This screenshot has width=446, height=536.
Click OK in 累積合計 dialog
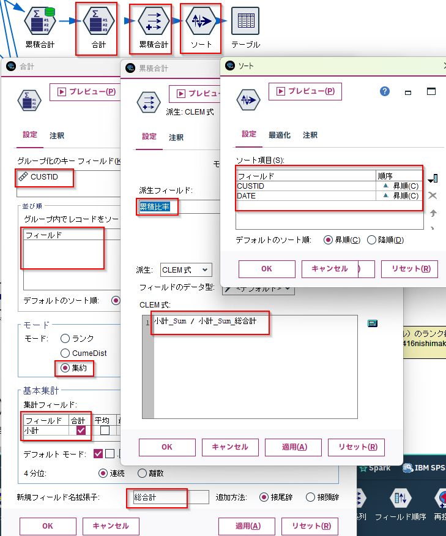click(168, 447)
